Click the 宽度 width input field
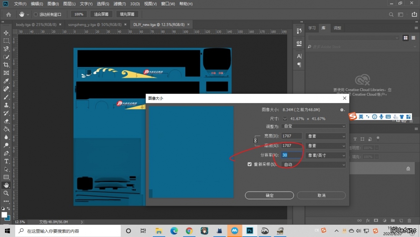 tap(291, 136)
